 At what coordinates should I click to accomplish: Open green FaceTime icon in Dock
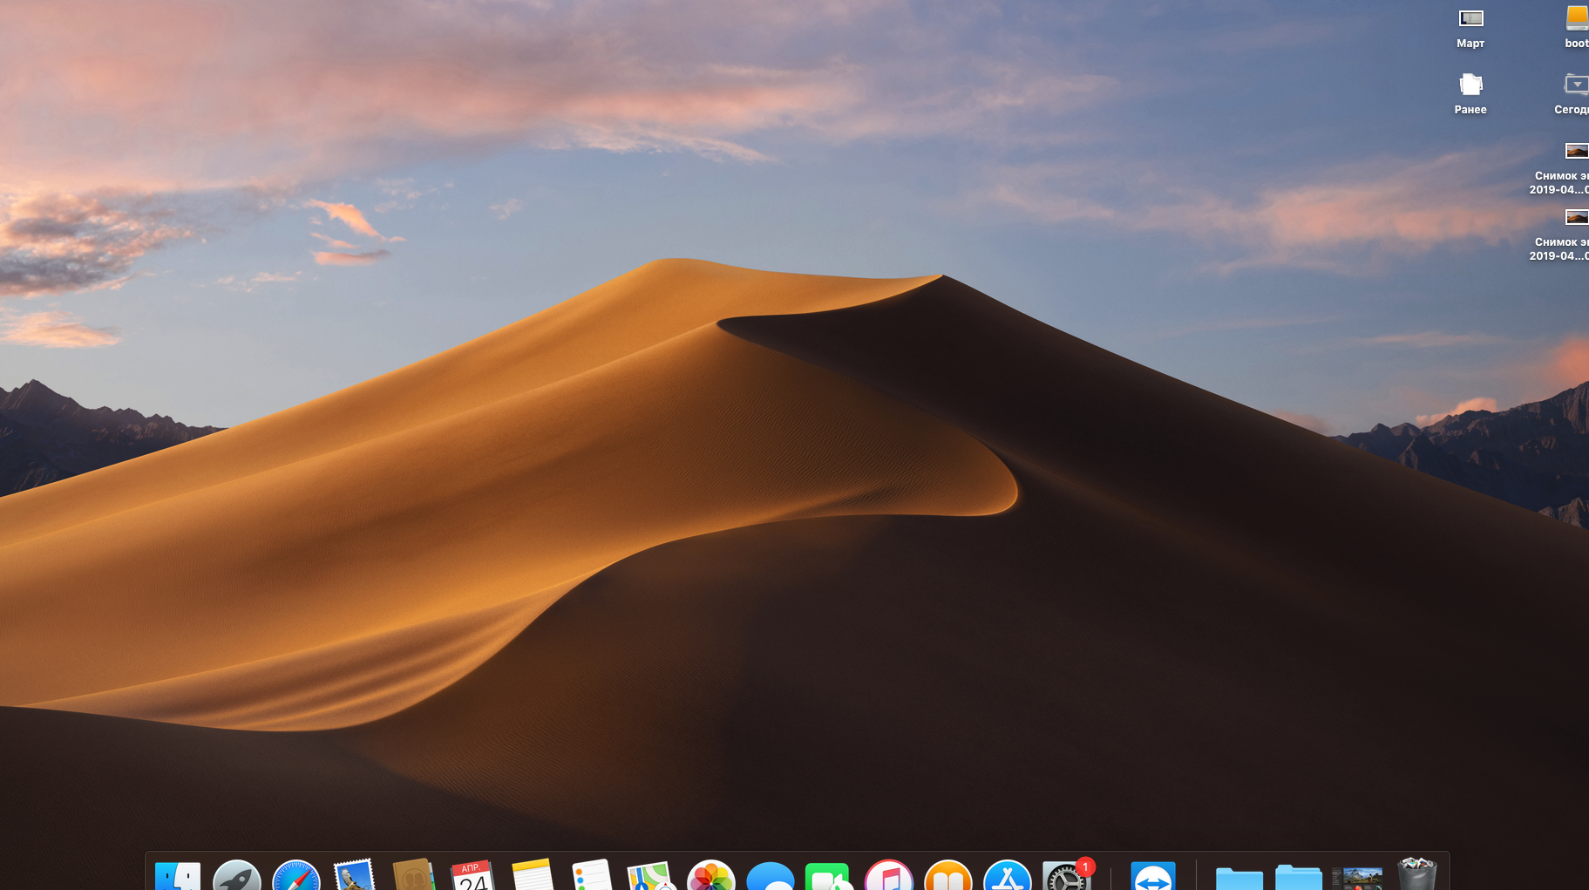[x=829, y=876]
